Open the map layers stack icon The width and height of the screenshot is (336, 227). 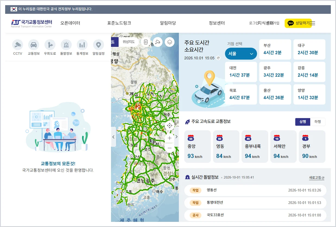tap(170, 42)
